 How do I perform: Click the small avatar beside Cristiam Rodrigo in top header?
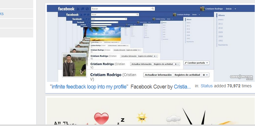(202, 9)
